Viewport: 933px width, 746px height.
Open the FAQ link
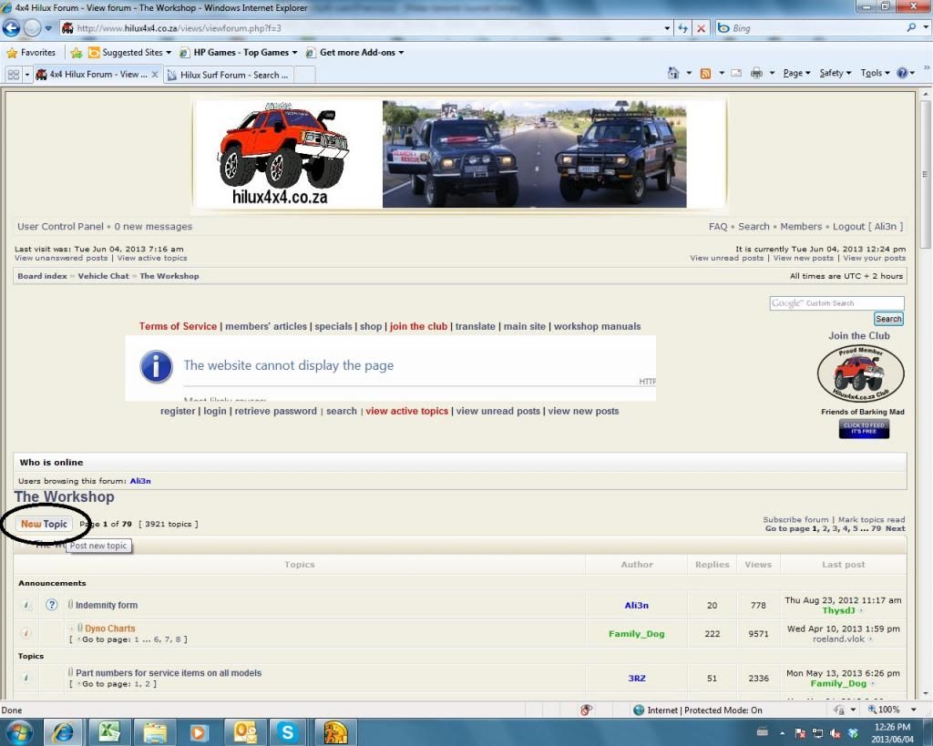718,227
